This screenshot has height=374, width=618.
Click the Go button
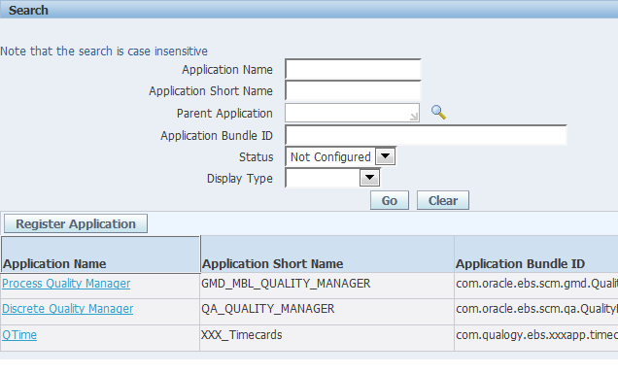click(x=390, y=200)
